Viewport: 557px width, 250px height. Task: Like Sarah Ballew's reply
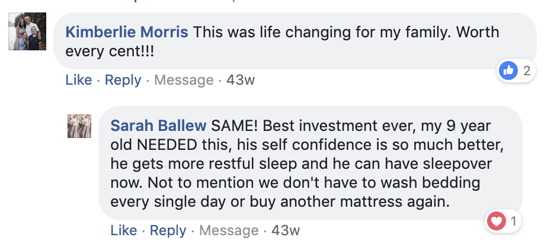click(x=124, y=230)
